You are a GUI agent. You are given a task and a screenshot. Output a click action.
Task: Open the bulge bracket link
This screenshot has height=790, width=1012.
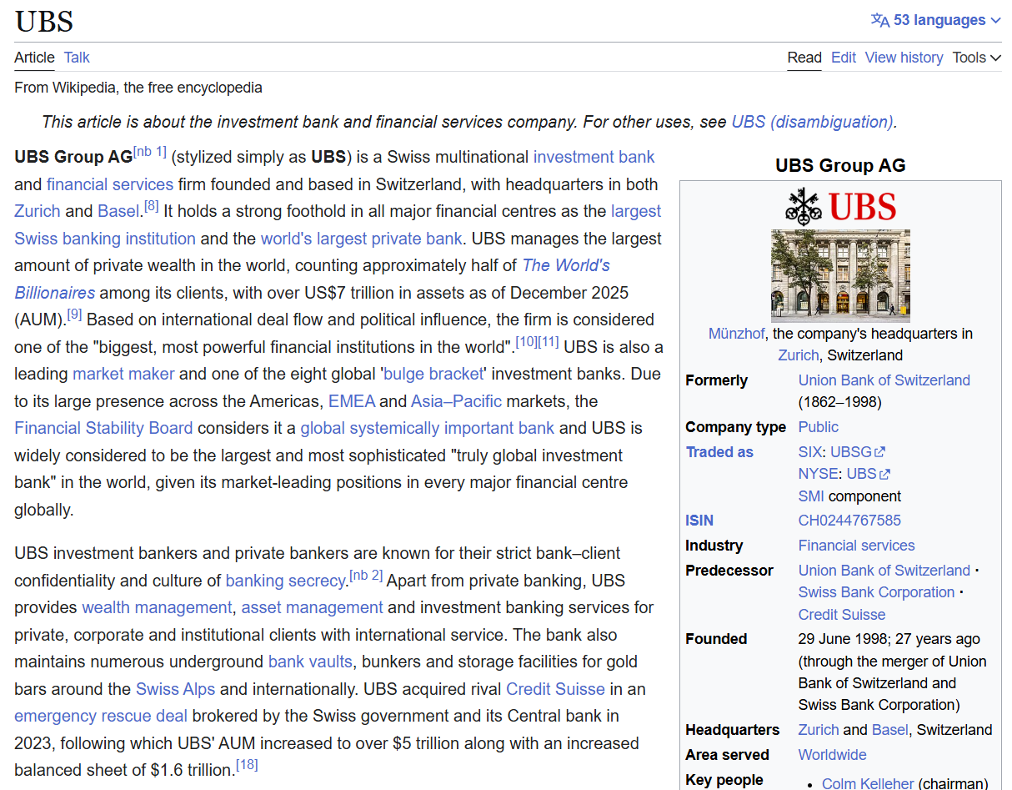pyautogui.click(x=433, y=374)
